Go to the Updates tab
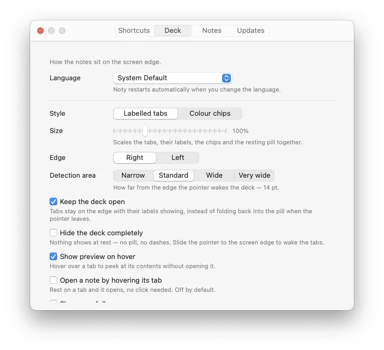384x350 pixels. pos(251,31)
